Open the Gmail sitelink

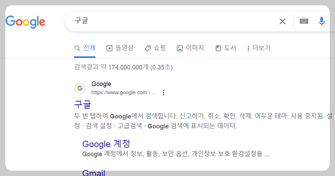(94, 173)
